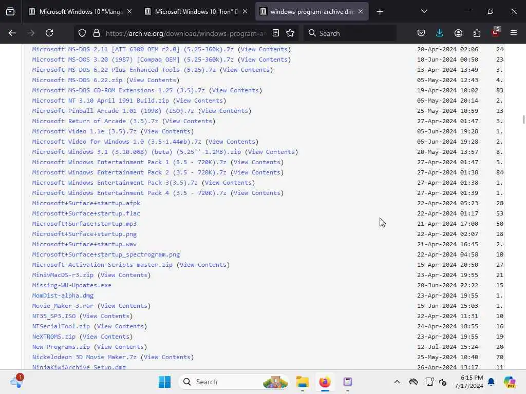Download Microsoft Windows 3.1 beta zip
The image size is (526, 394).
click(x=137, y=152)
